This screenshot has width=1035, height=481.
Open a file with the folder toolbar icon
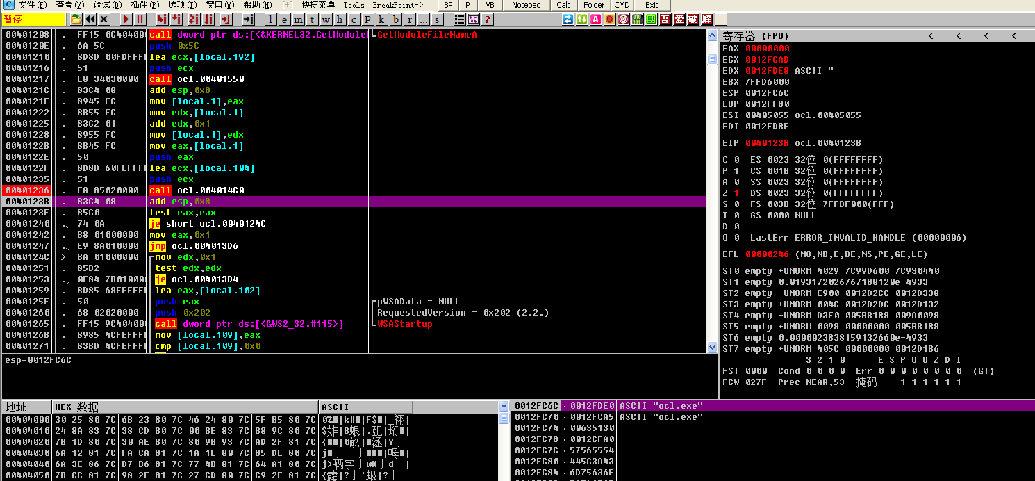pyautogui.click(x=76, y=19)
